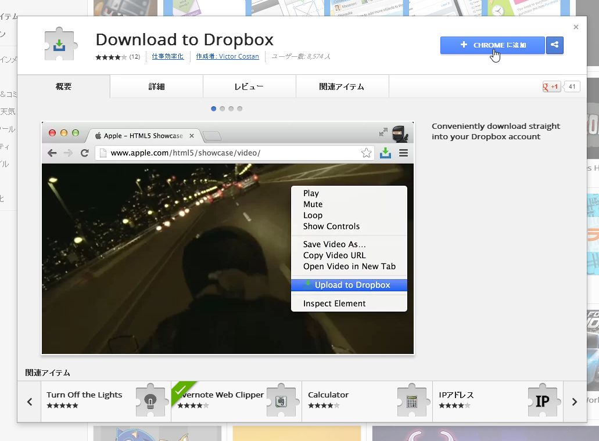Click the Turn Off the Lights lightbulb icon
The height and width of the screenshot is (441, 599).
[151, 400]
